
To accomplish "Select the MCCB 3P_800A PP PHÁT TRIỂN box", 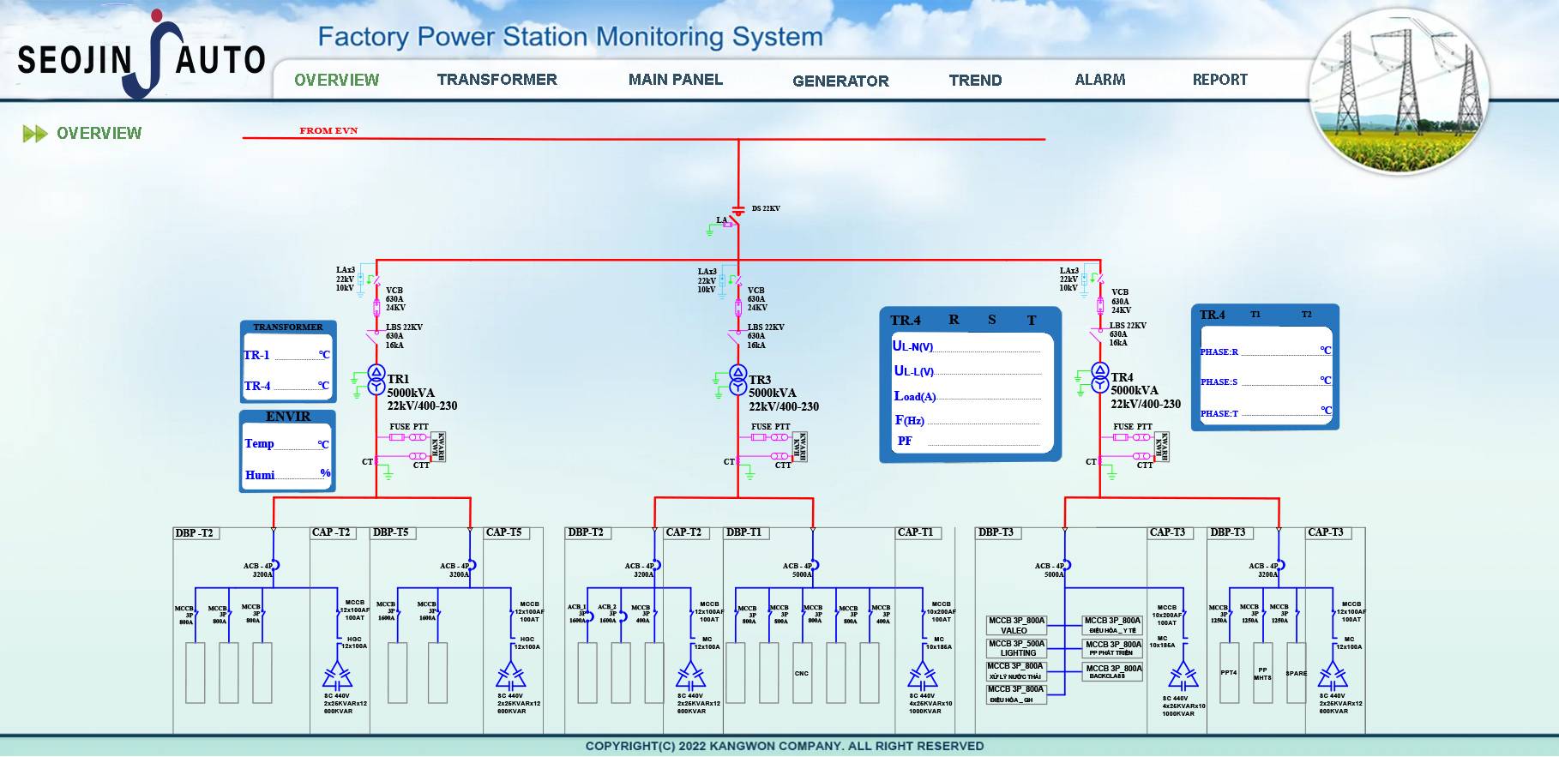I will 1113,648.
